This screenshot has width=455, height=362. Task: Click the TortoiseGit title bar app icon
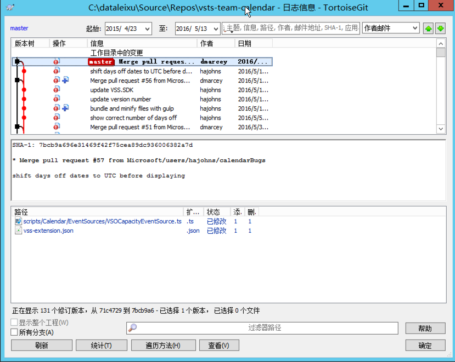click(x=10, y=7)
